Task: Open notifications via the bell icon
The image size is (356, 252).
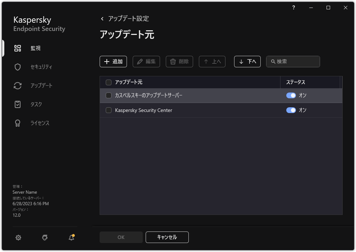Action: coord(71,238)
